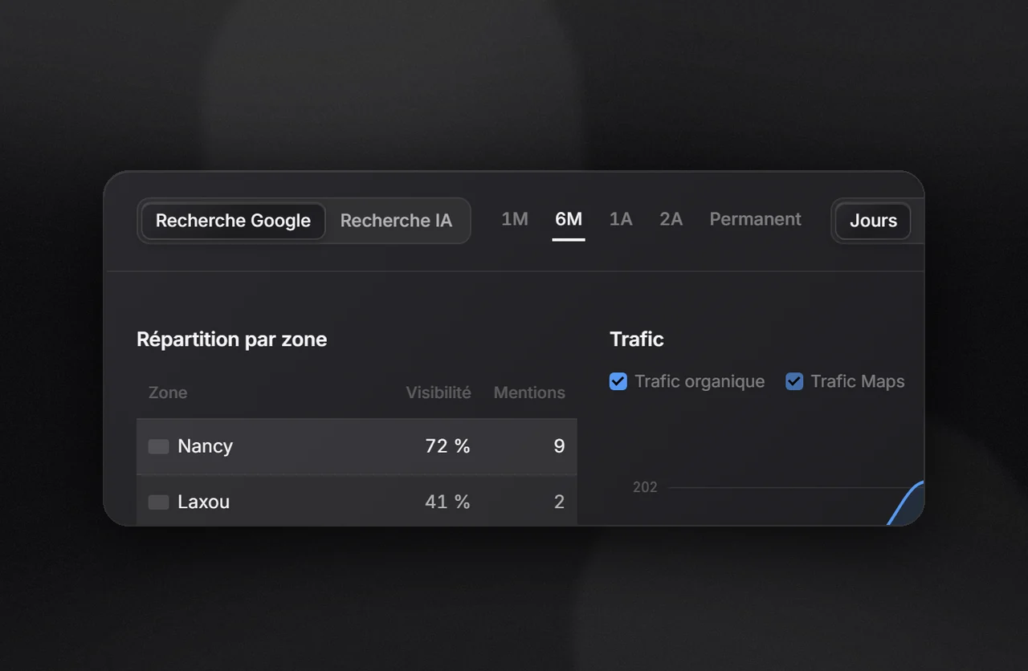The height and width of the screenshot is (671, 1028).
Task: Toggle the Trafic Maps checkbox
Action: tap(794, 381)
